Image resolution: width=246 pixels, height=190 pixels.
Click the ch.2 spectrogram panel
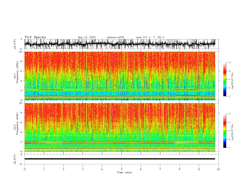click(120, 127)
